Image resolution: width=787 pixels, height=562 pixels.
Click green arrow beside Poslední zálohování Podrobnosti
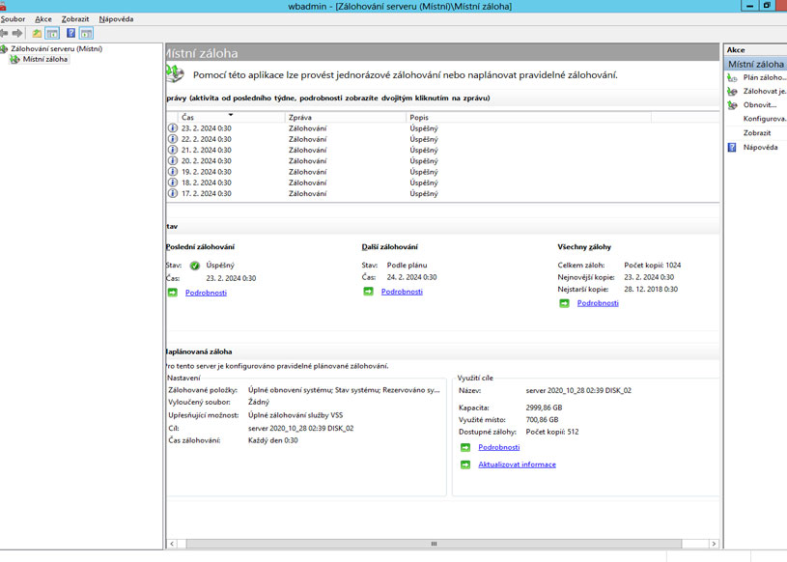tap(173, 293)
